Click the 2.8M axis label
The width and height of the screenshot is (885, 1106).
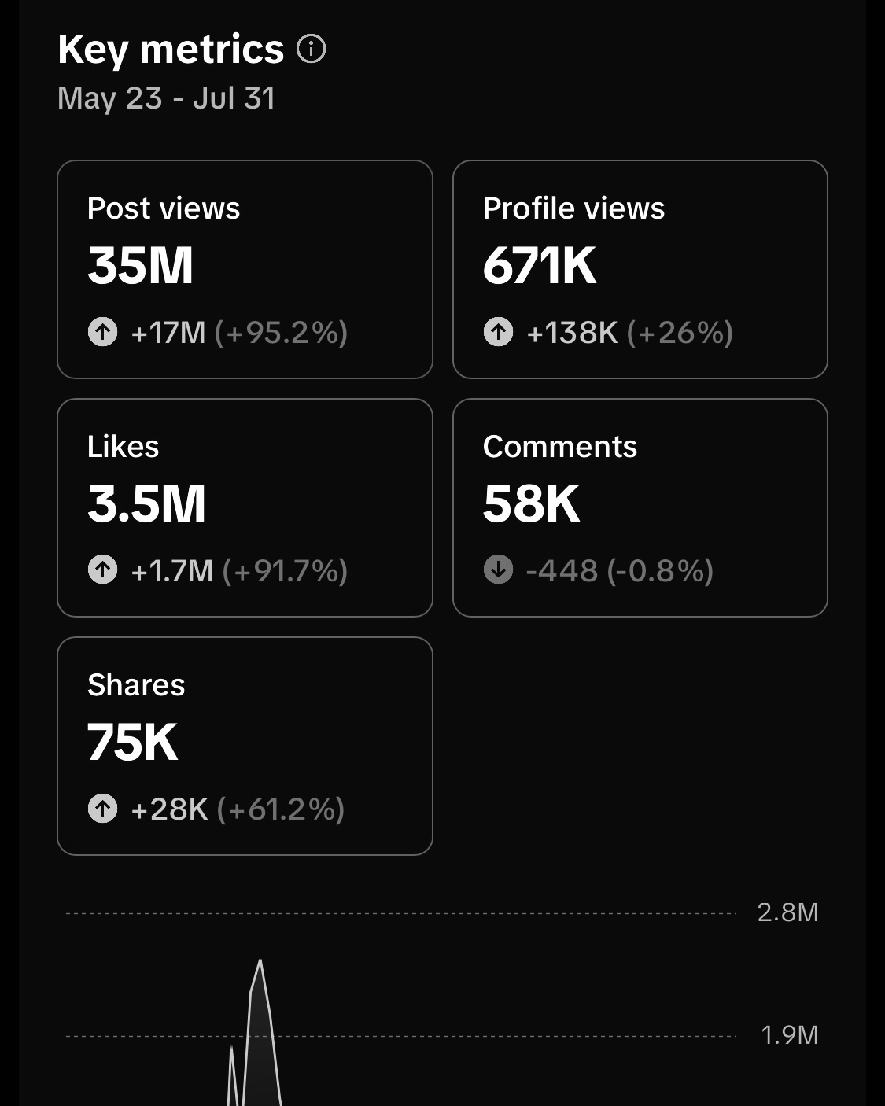click(787, 912)
